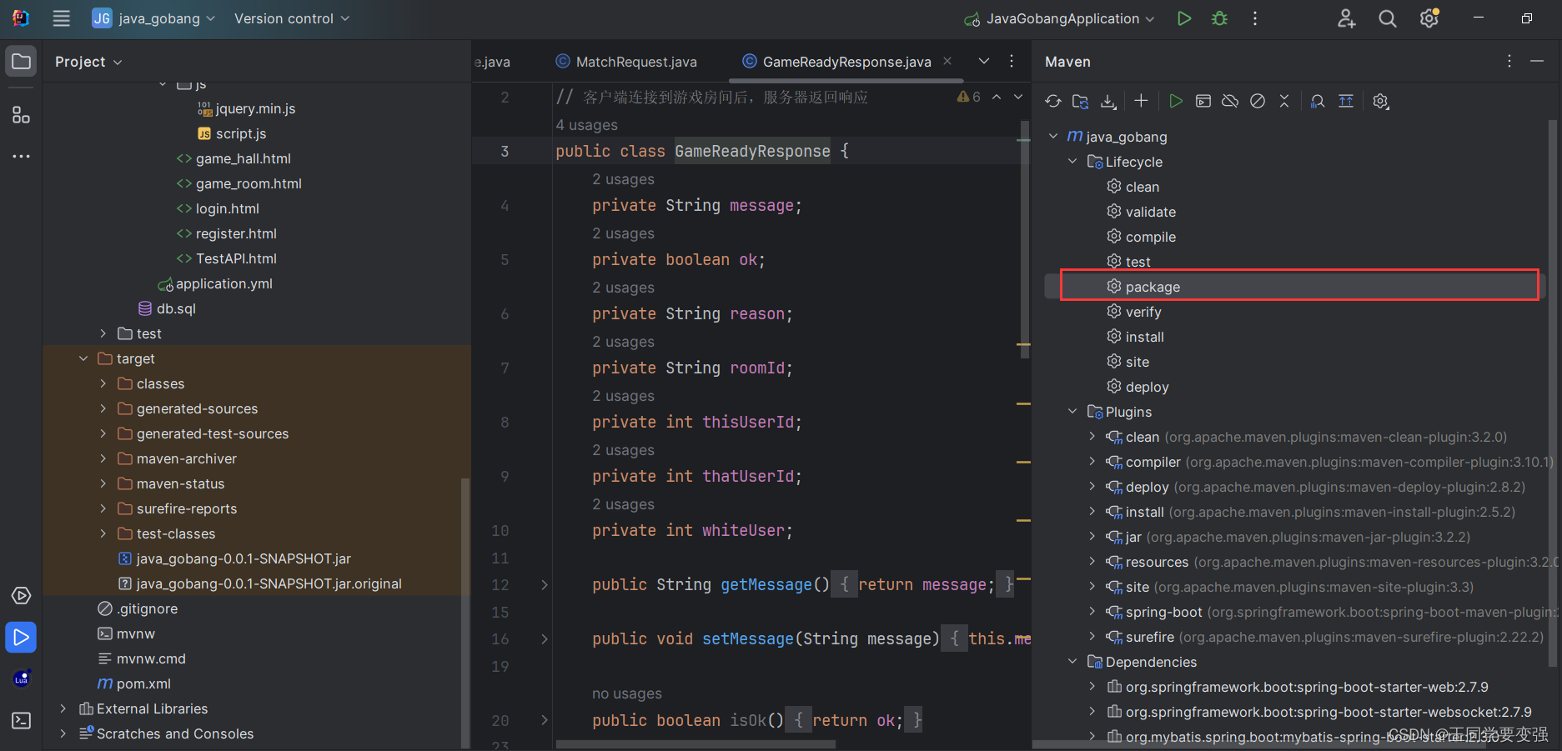The height and width of the screenshot is (751, 1562).
Task: Open main hamburger menu
Action: 62,18
